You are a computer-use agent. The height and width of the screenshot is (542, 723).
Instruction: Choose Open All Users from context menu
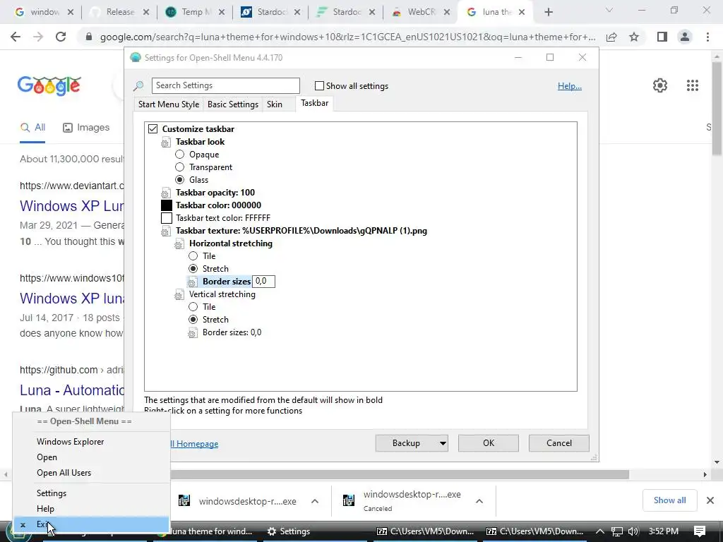click(91, 473)
